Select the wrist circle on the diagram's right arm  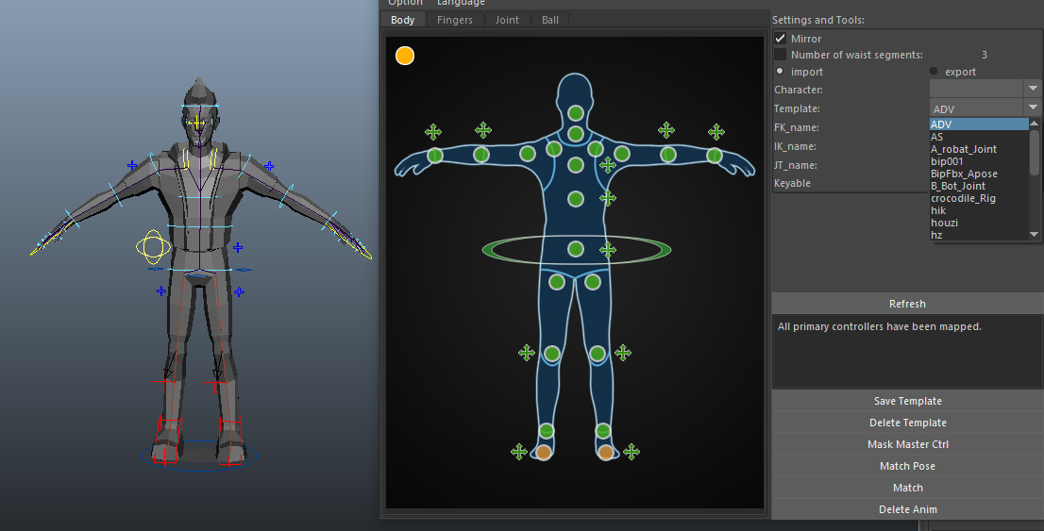(x=715, y=156)
